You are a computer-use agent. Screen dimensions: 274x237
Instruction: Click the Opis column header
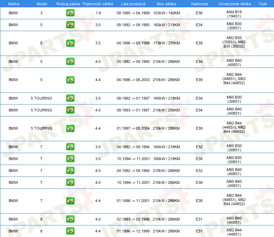263,4
